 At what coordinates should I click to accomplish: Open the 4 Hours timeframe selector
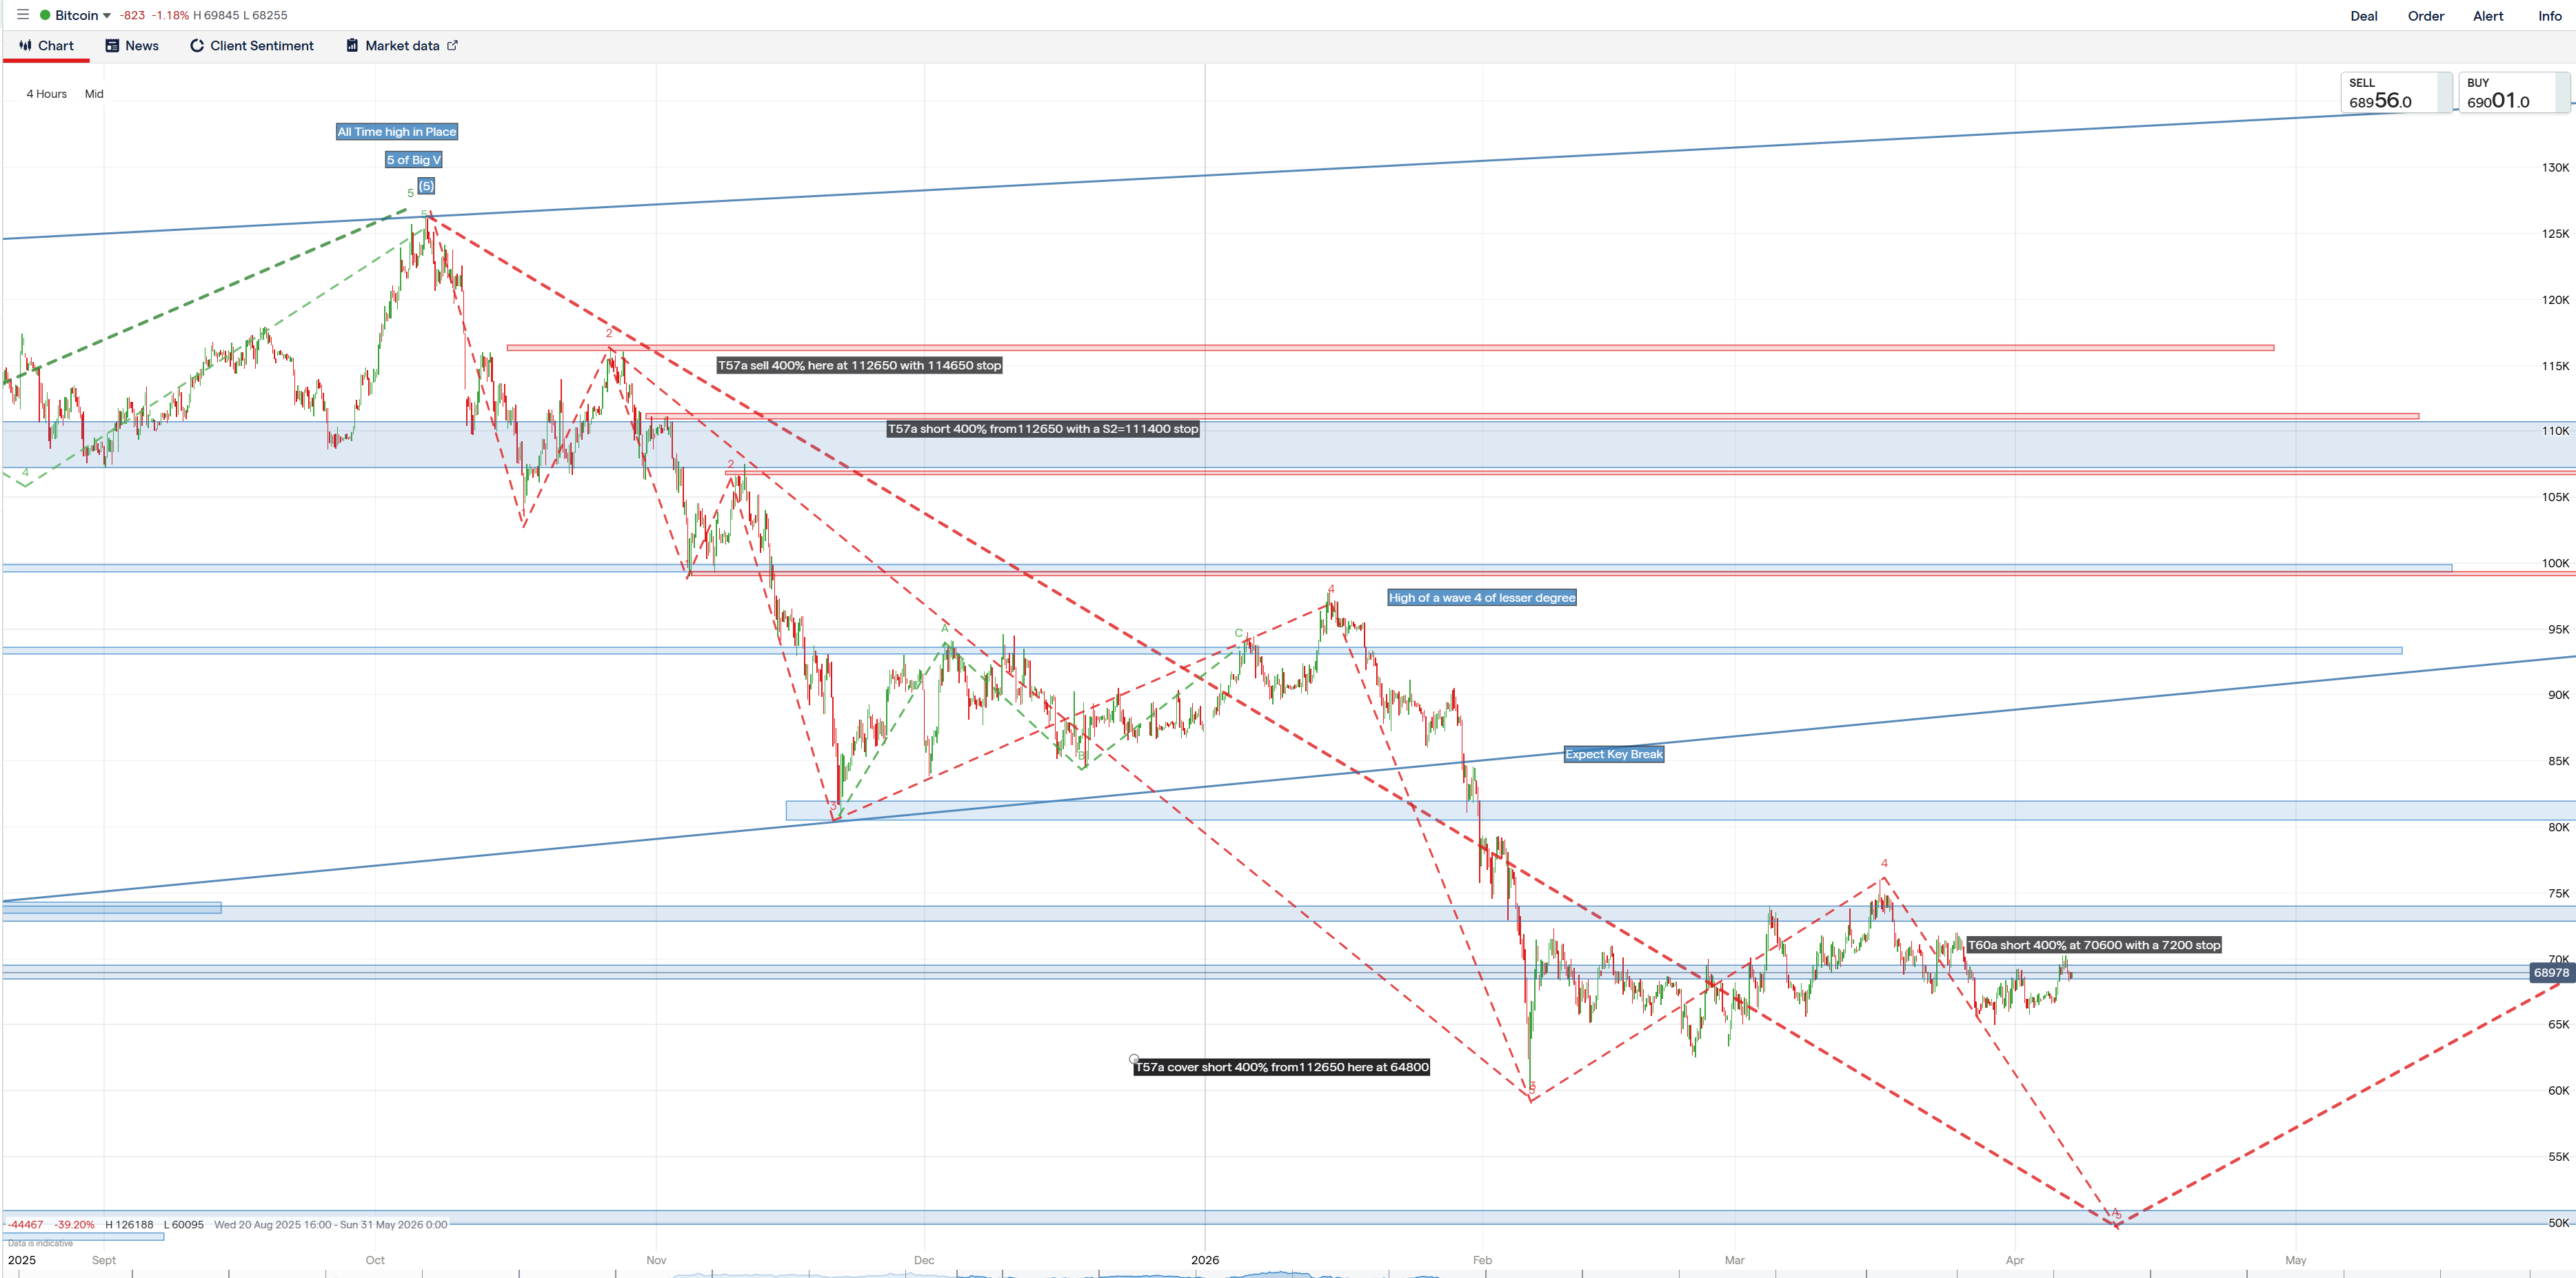click(x=46, y=94)
